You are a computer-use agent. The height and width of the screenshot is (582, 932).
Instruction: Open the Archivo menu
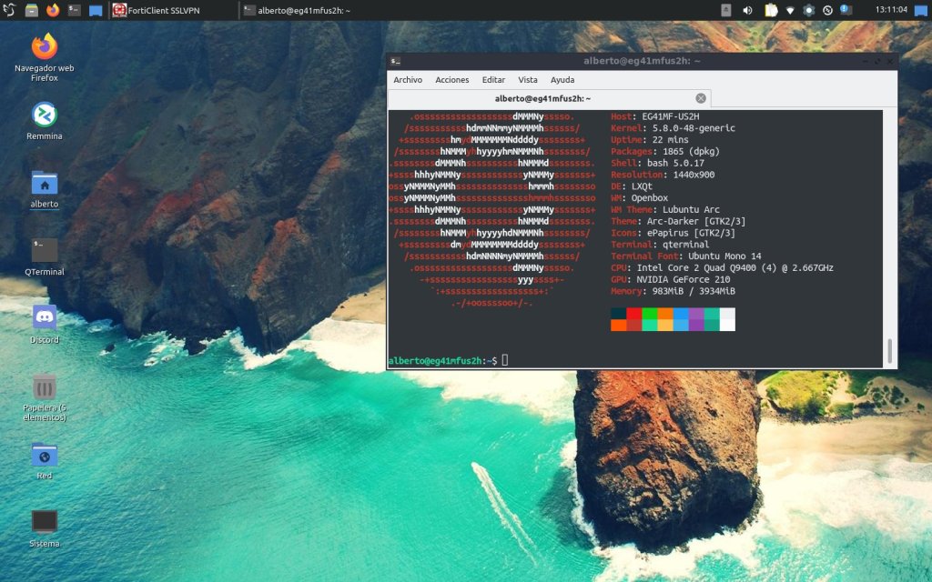408,80
